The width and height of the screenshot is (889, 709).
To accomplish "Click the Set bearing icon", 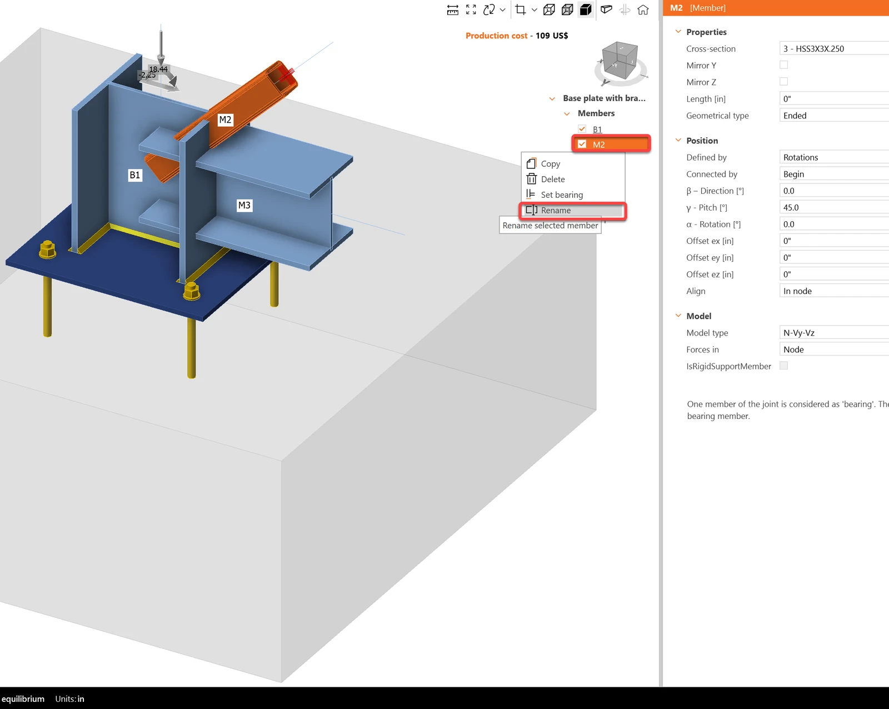I will 531,194.
